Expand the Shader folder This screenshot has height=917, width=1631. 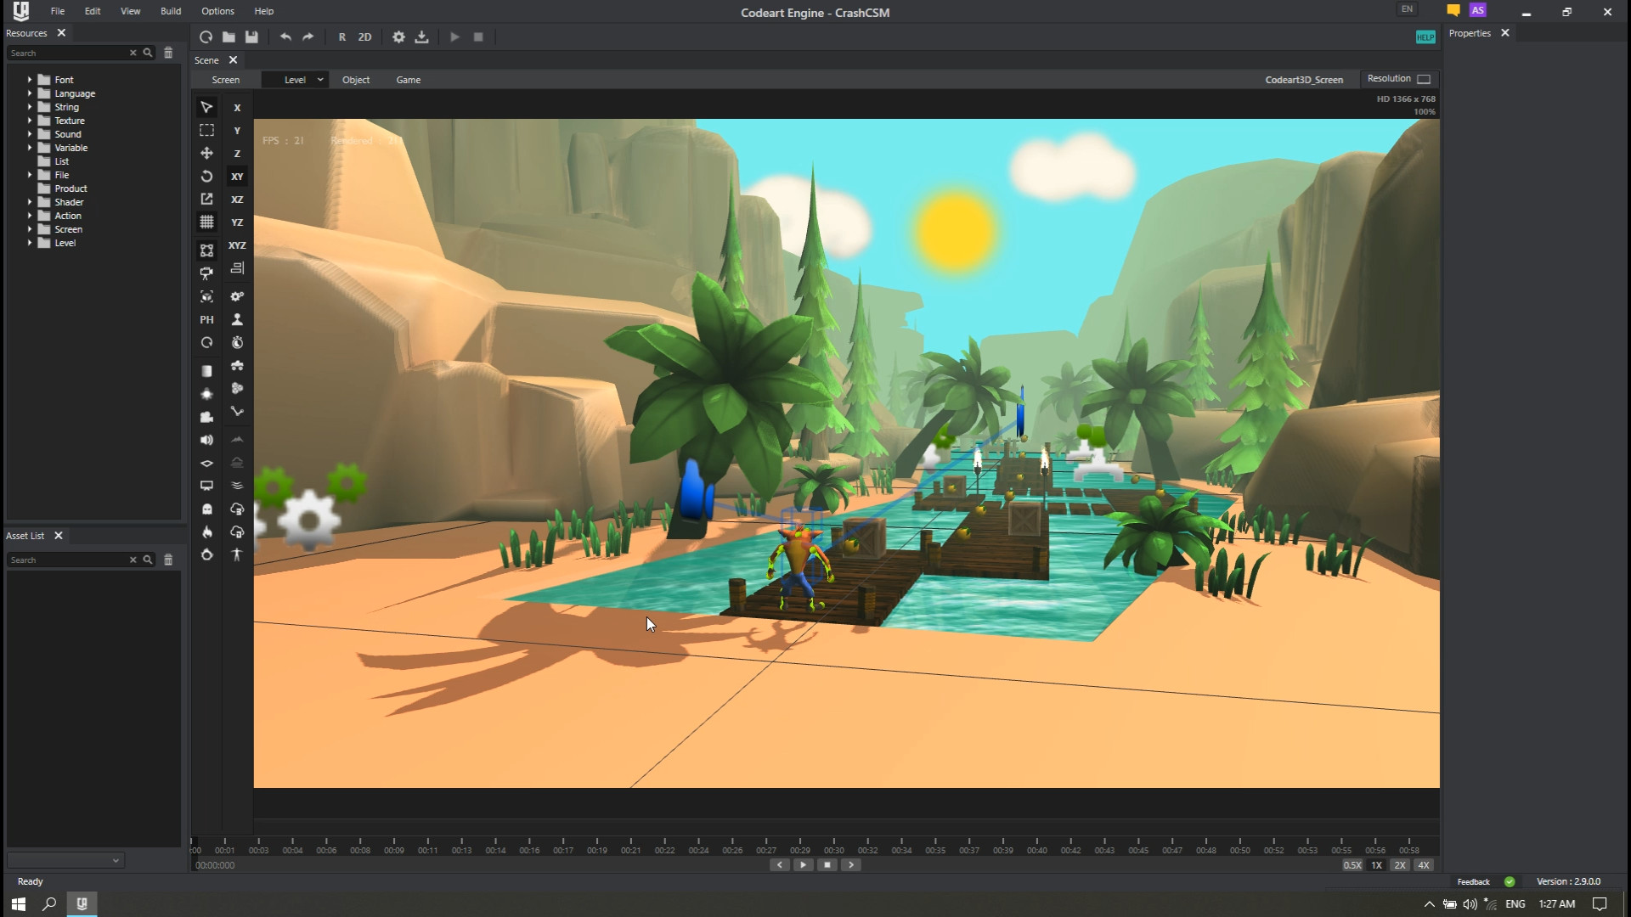pyautogui.click(x=30, y=202)
